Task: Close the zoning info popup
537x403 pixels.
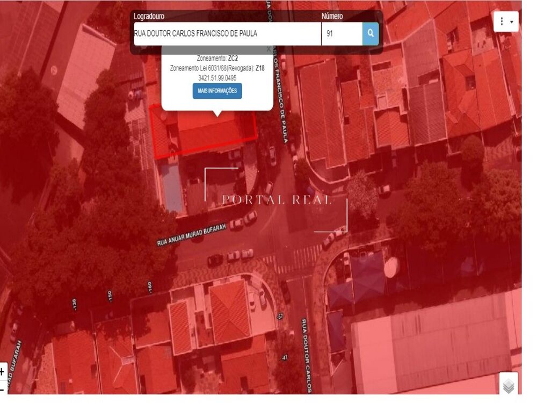Action: [268, 49]
